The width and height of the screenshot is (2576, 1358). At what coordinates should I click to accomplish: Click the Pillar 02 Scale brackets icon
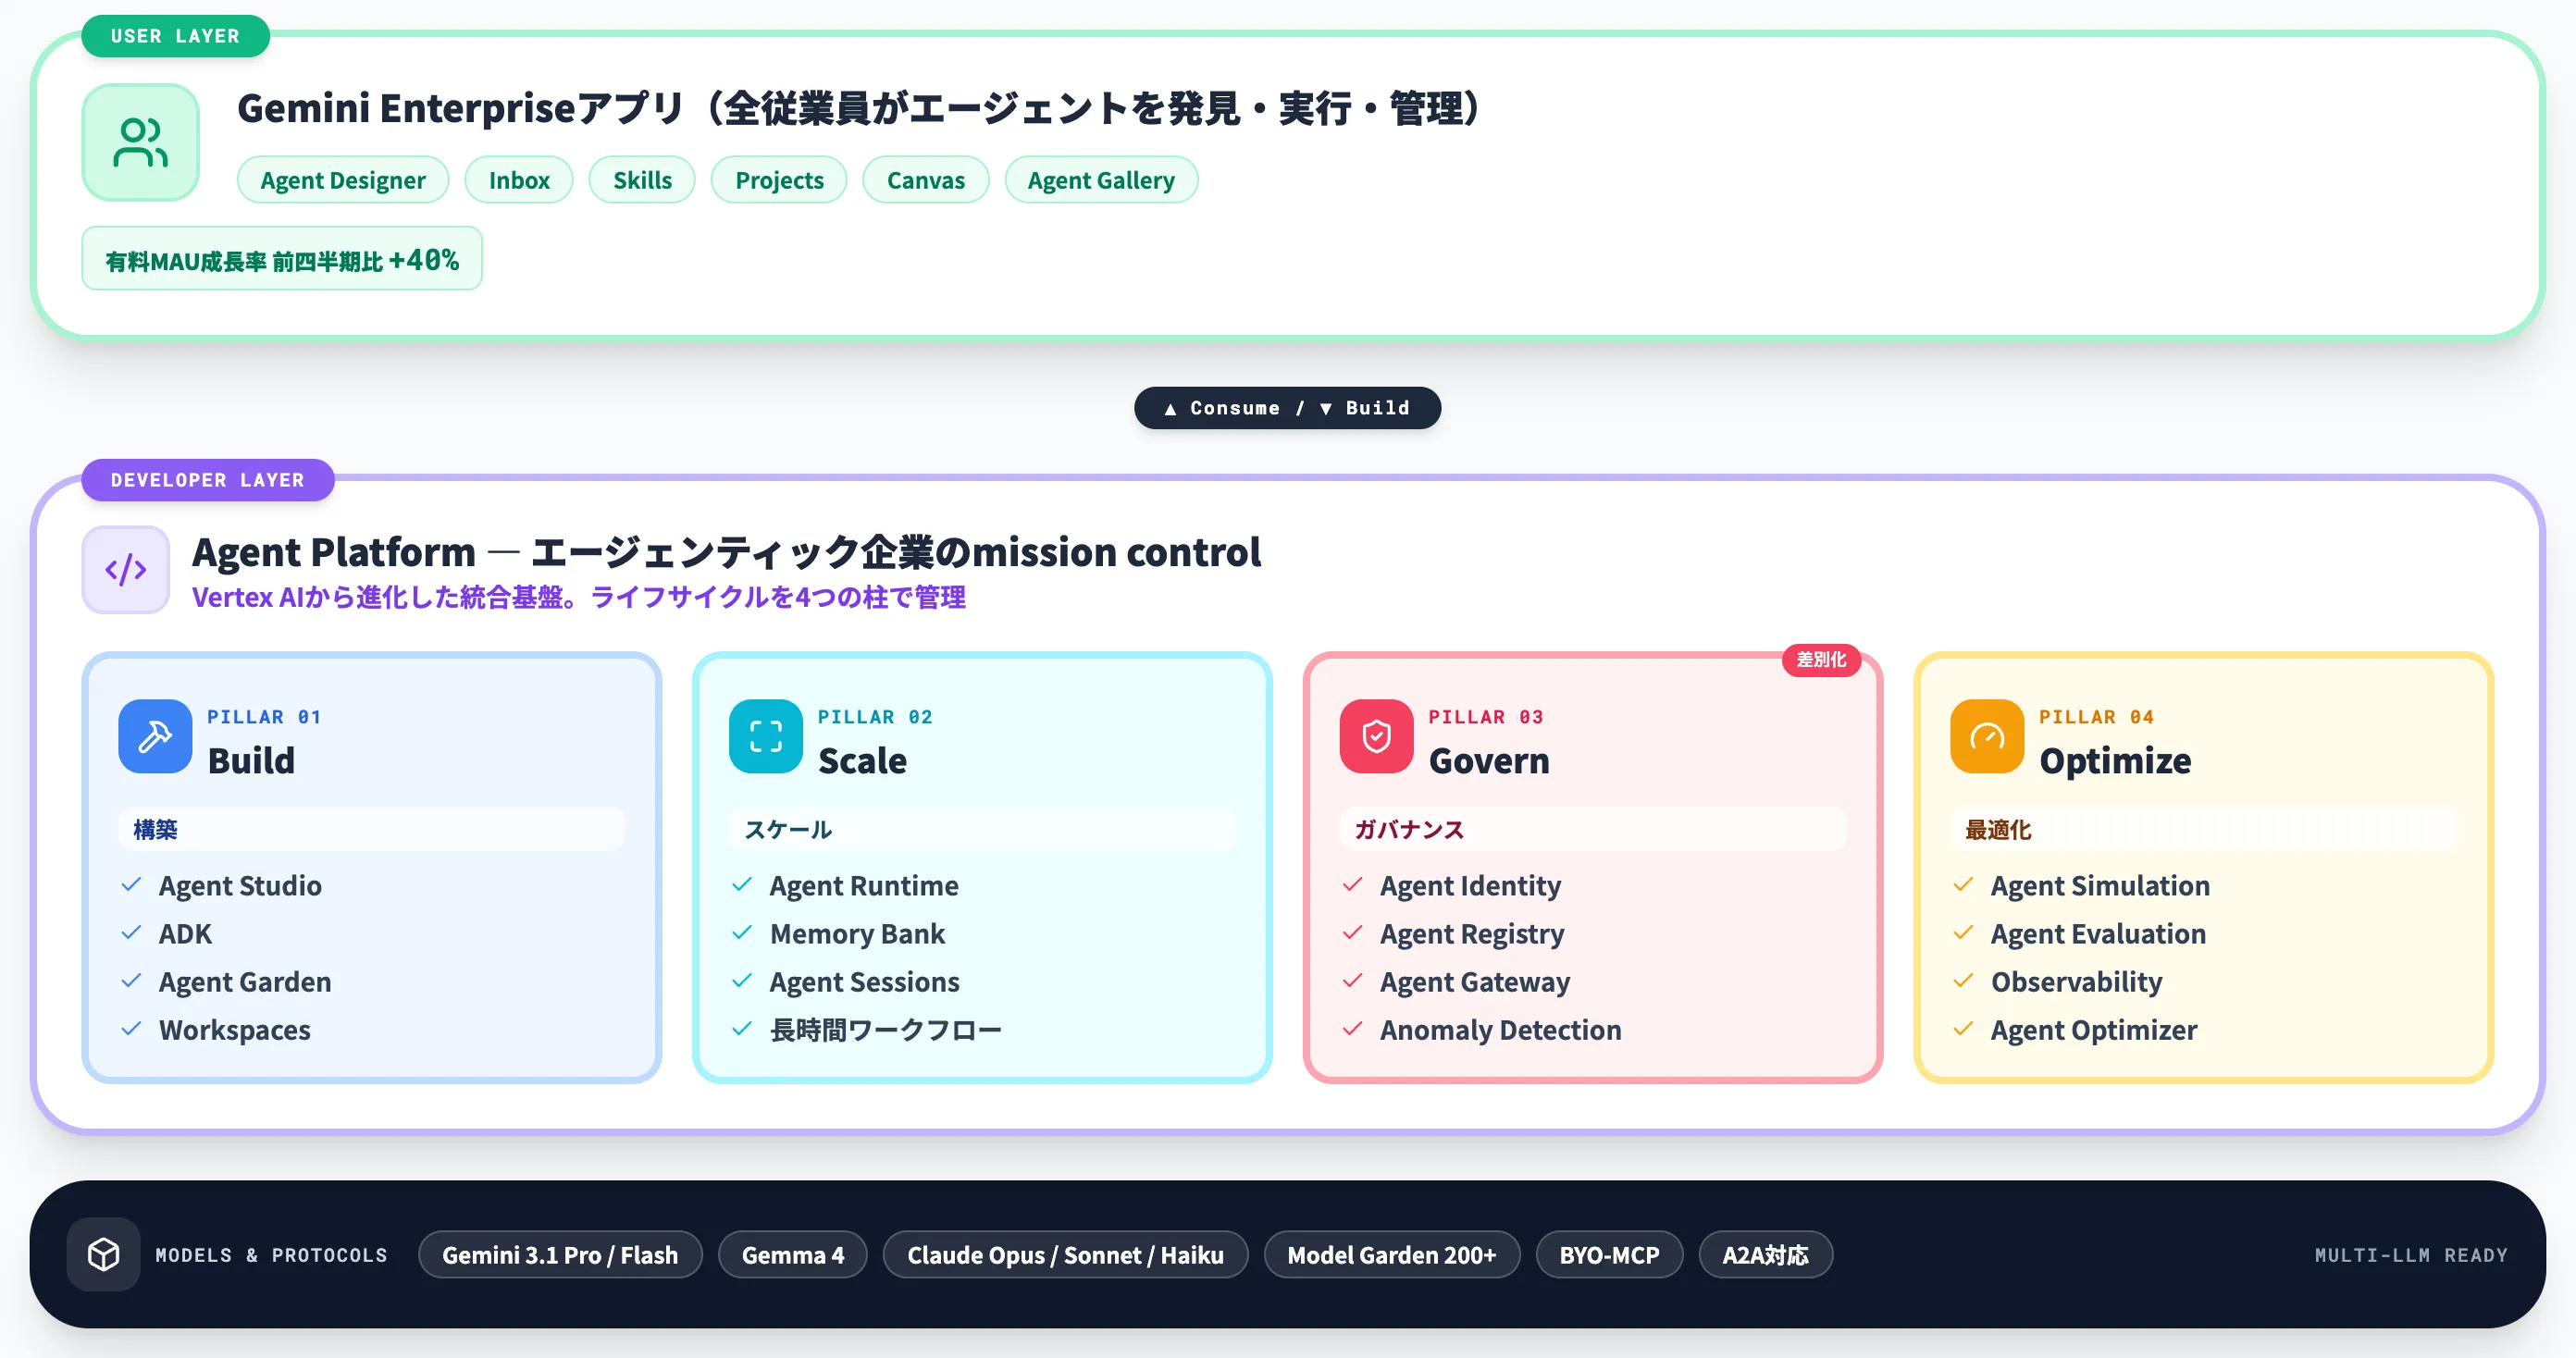pyautogui.click(x=765, y=736)
